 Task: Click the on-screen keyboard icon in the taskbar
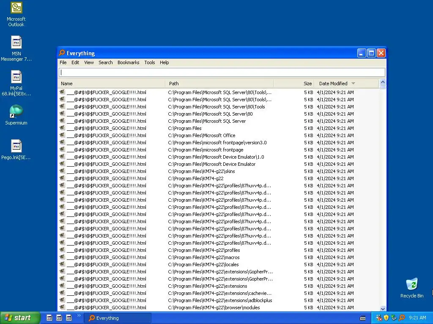[x=363, y=318]
